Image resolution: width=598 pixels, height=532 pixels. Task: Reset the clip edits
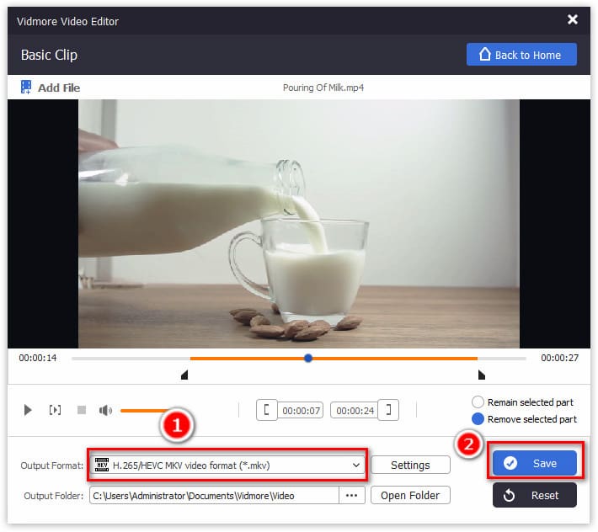pyautogui.click(x=534, y=496)
